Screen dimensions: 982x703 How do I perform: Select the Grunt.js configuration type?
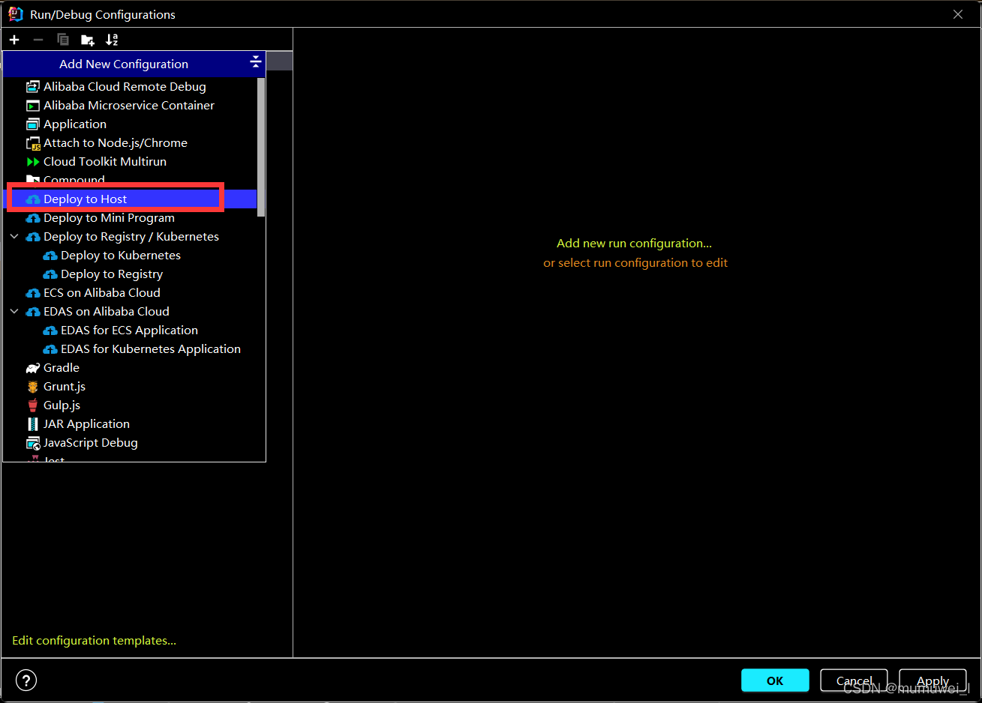[65, 387]
